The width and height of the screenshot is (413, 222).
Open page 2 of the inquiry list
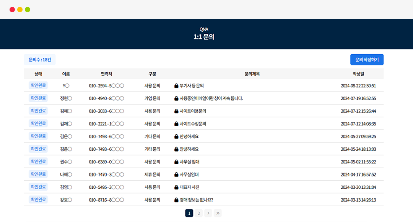tap(198, 213)
